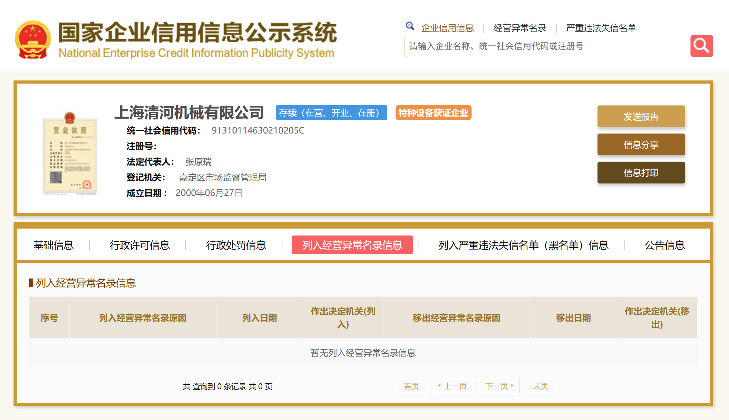The height and width of the screenshot is (420, 729).
Task: Click the 作出决定机关(移出) column header
Action: [657, 318]
